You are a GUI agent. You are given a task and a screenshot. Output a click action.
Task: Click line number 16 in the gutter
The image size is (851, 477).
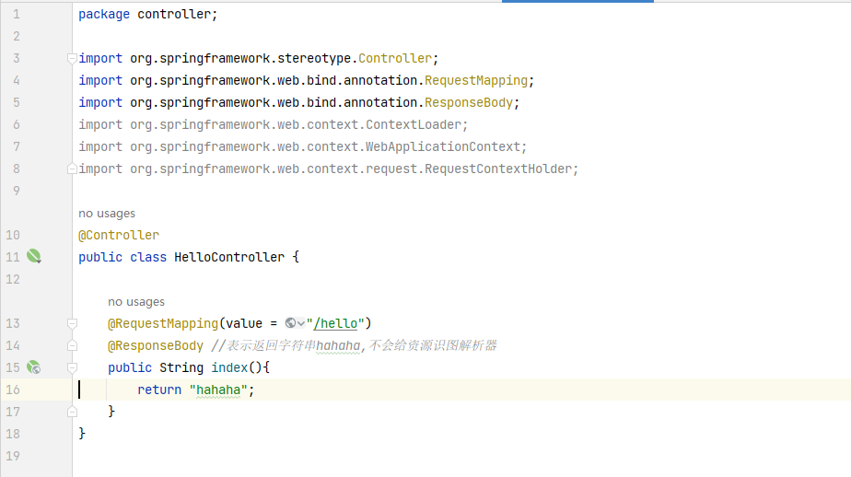click(13, 390)
